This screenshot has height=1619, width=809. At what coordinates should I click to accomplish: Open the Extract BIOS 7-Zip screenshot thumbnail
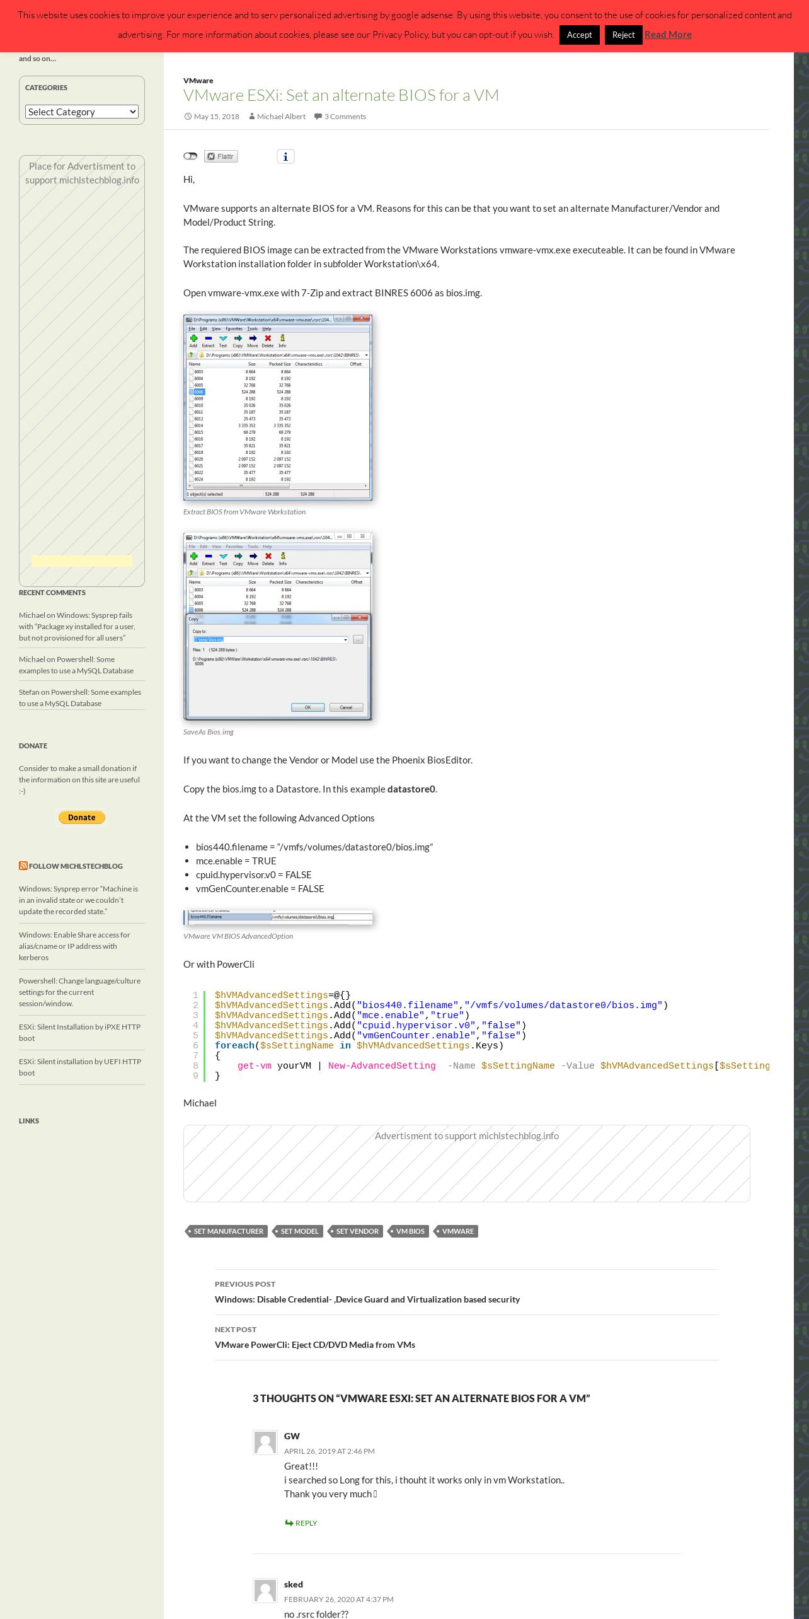(278, 407)
